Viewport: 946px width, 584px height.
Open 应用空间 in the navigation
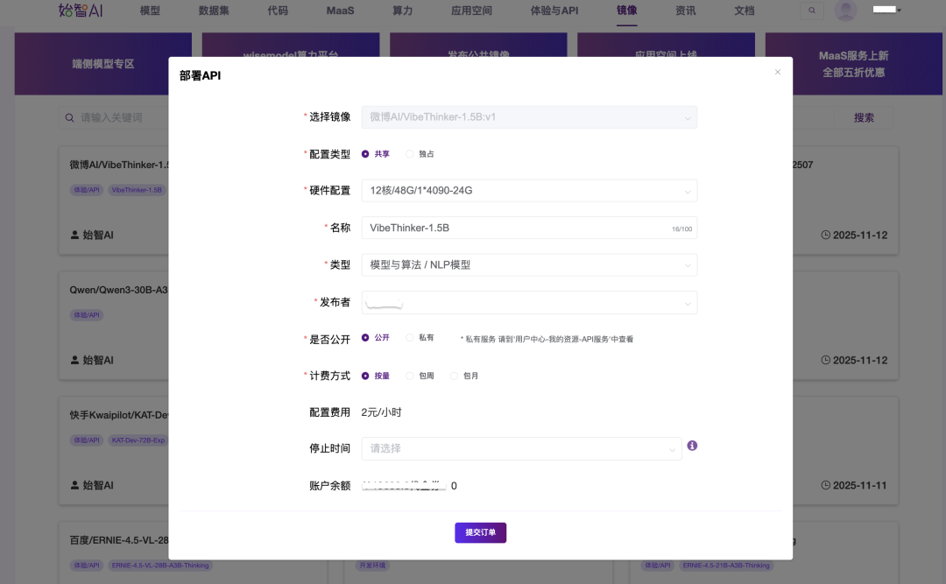pyautogui.click(x=471, y=11)
